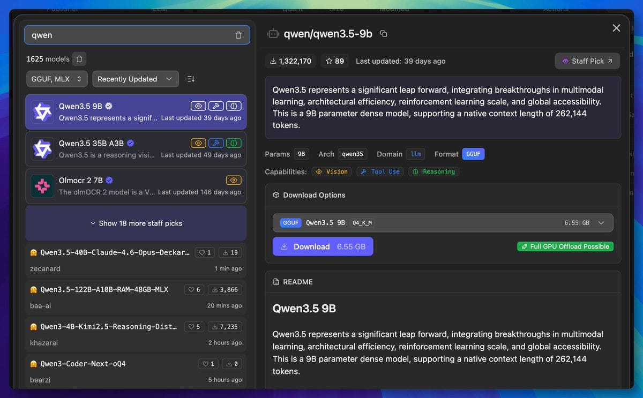The image size is (643, 398).
Task: Click Qwen3.5 9B heading in README
Action: [x=304, y=309]
